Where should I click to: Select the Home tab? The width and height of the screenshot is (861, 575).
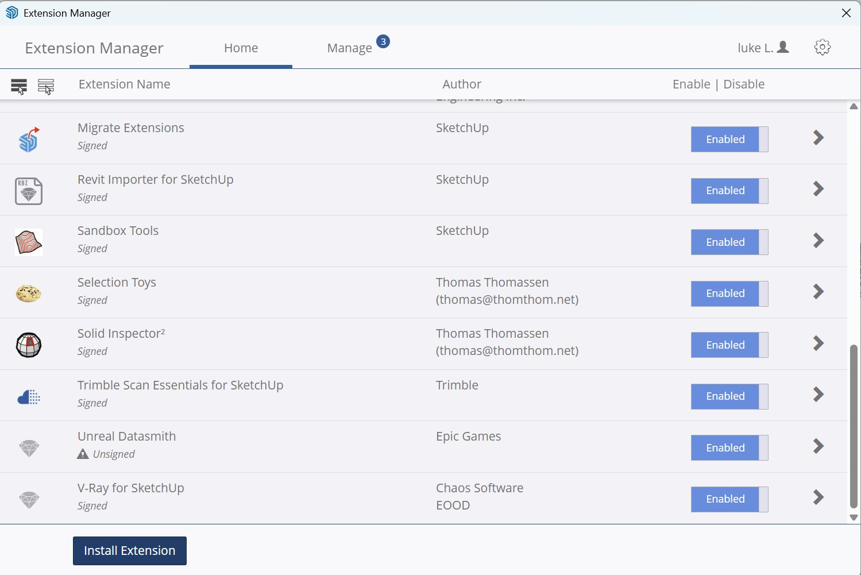[241, 48]
